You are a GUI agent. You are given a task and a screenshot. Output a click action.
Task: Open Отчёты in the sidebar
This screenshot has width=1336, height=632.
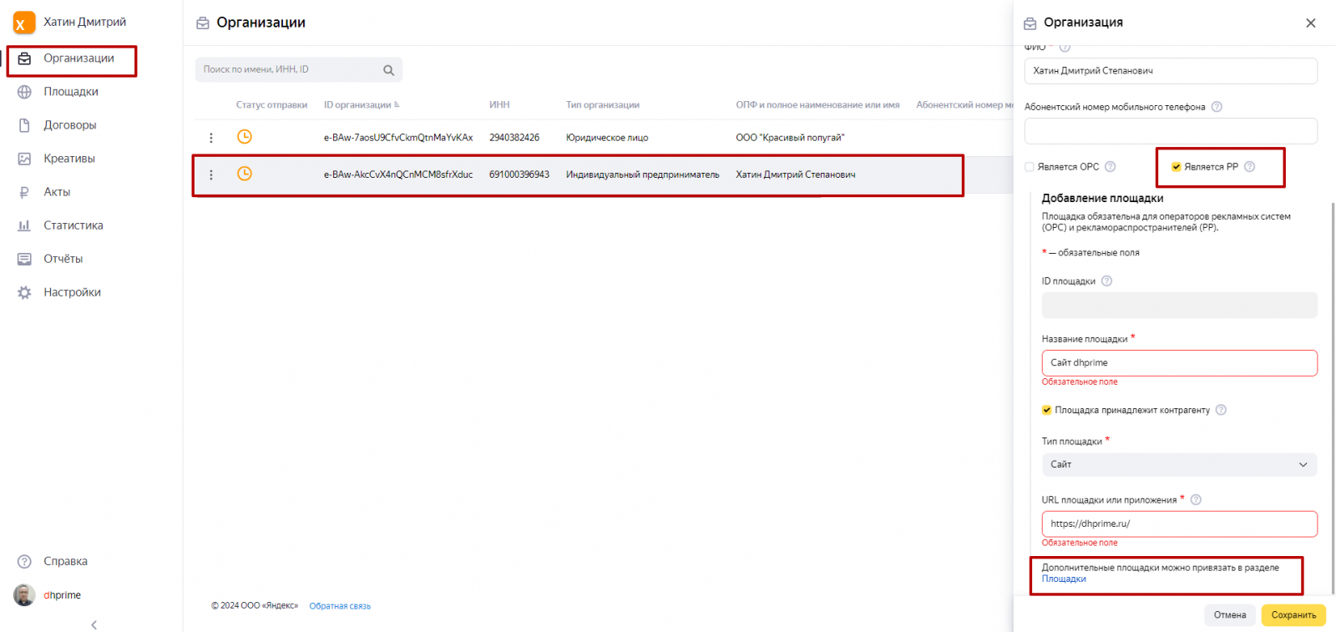coord(63,259)
